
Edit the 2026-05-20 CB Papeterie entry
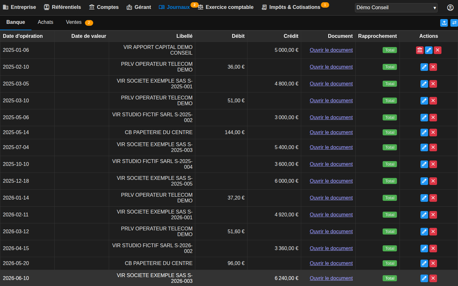(424, 263)
